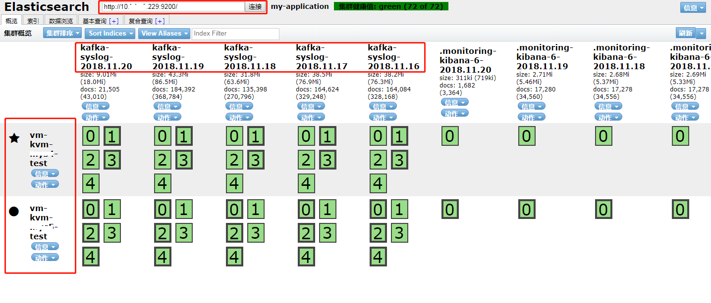
Task: Click the master node star icon
Action: coord(14,138)
